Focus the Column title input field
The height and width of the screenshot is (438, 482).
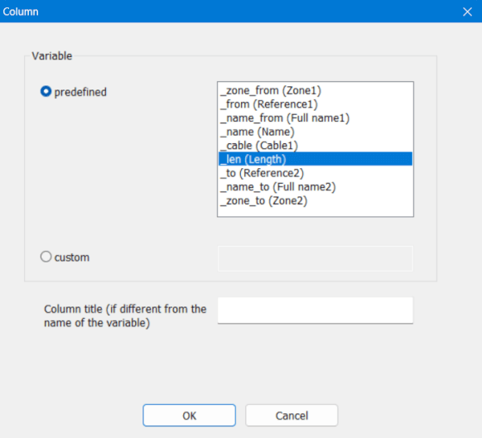coord(316,310)
